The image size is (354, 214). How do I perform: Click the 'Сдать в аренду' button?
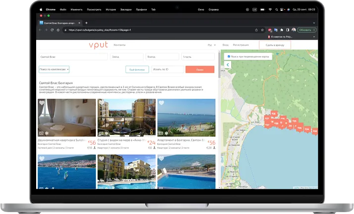(x=275, y=45)
